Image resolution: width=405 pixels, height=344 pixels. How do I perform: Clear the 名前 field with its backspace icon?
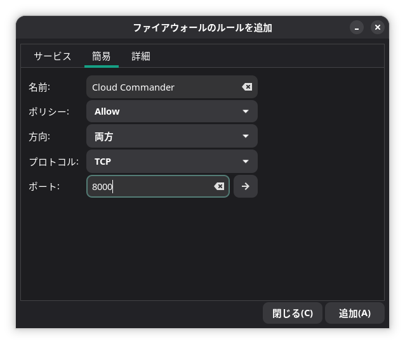point(247,87)
